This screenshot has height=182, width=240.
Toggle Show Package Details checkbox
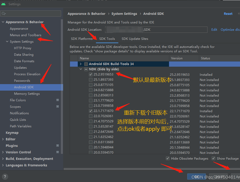tap(213, 158)
